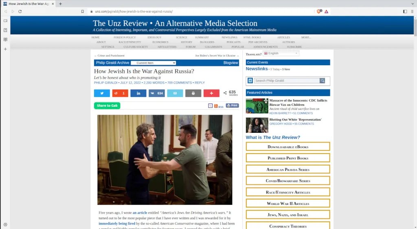Open the 709 COMMENTS link

180,83
